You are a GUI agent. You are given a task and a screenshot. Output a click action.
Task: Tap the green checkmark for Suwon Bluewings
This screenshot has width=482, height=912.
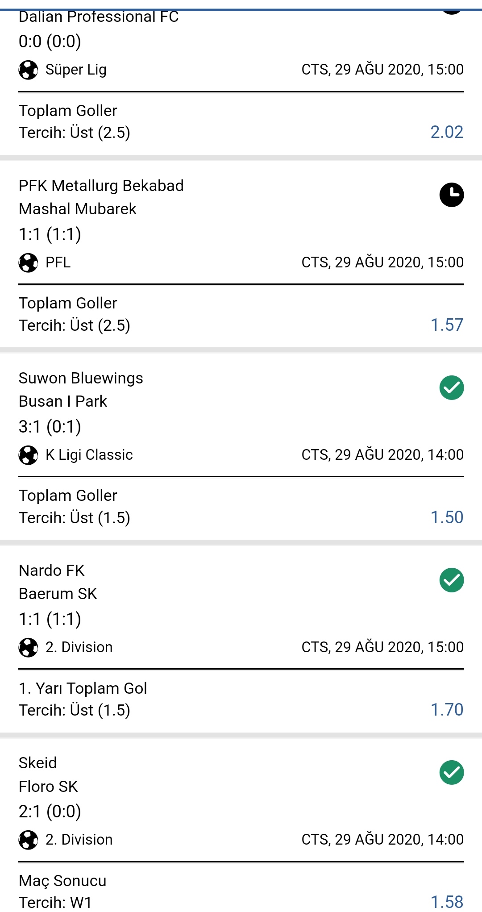(x=452, y=387)
